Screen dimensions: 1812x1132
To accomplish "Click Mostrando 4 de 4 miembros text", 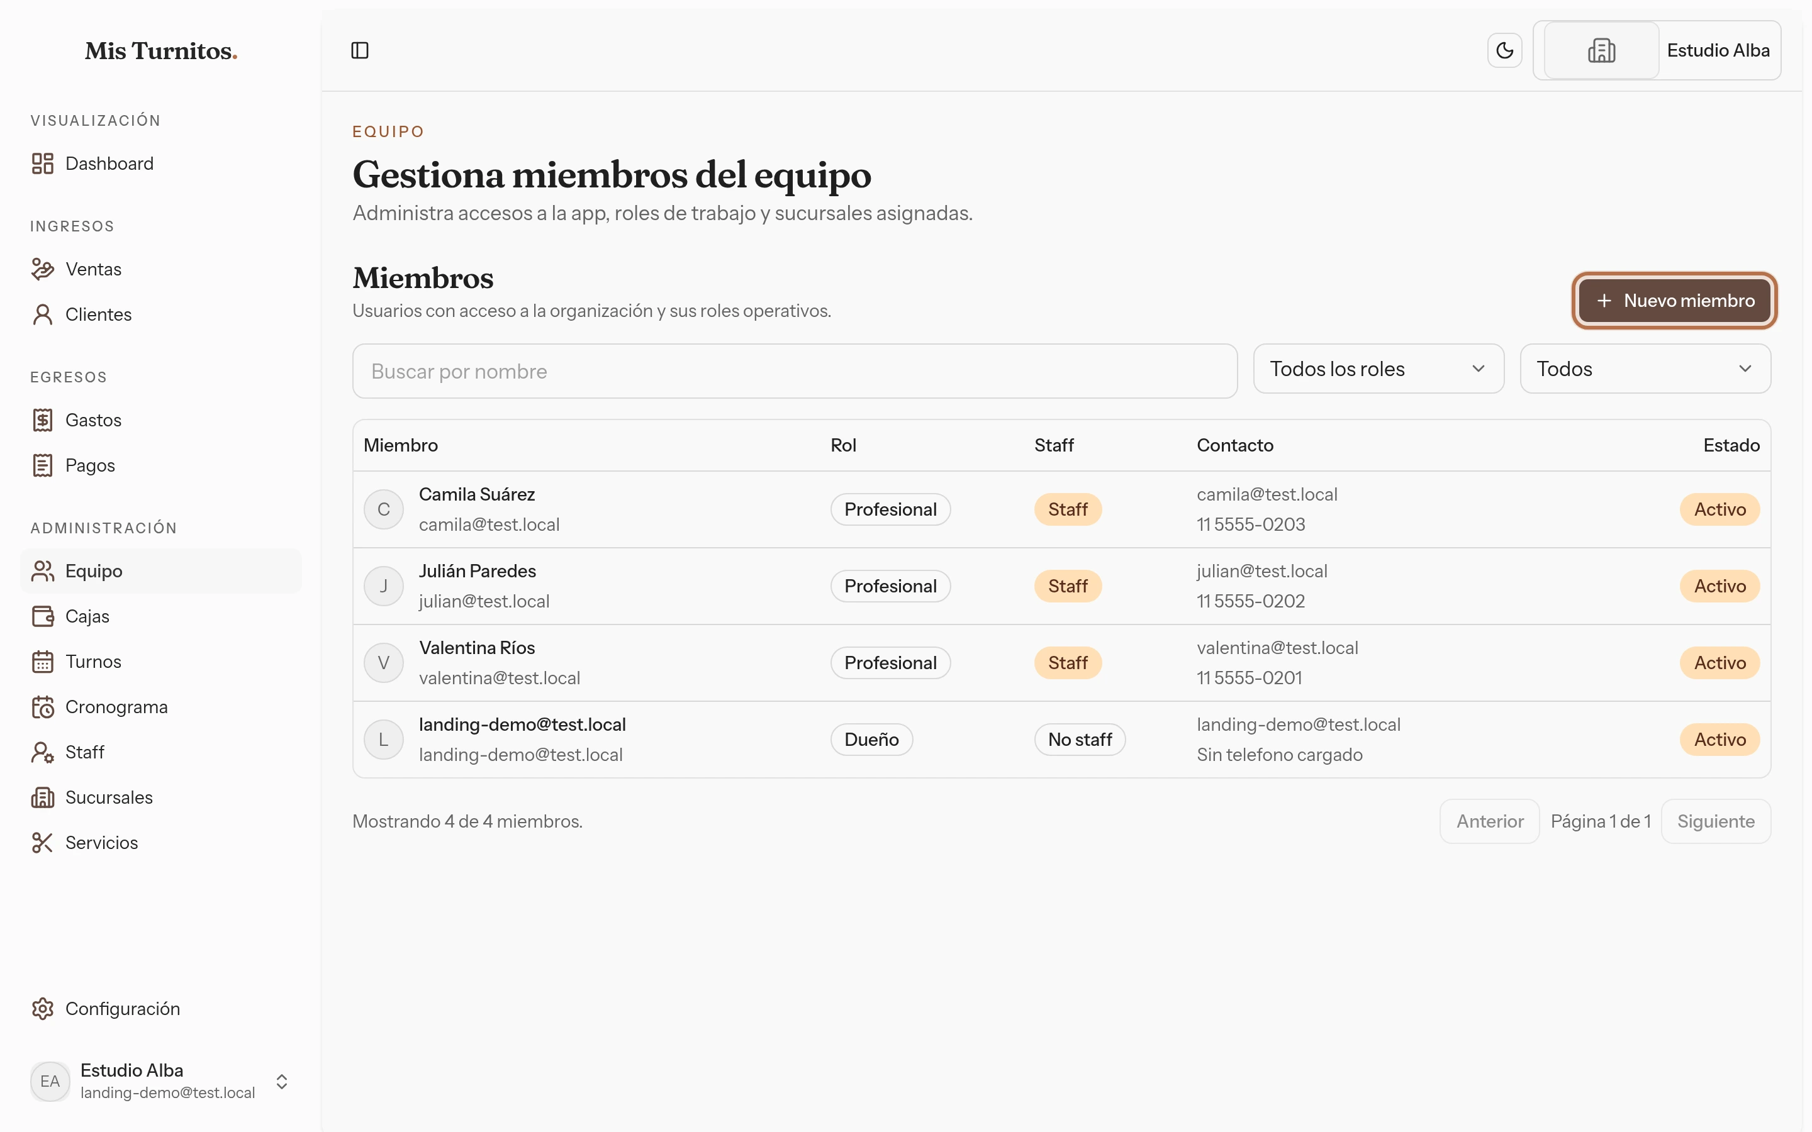I will 467,821.
